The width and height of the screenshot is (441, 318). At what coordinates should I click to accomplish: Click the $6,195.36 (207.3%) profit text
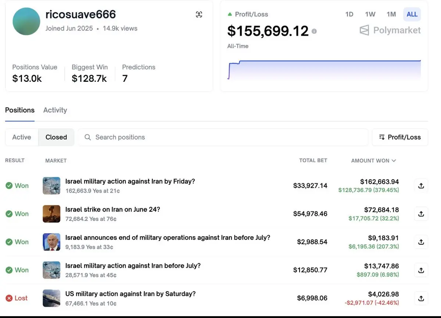click(x=374, y=246)
